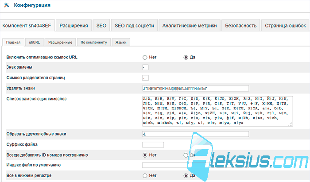The height and width of the screenshot is (182, 310).
Task: Open the Компонент sh404SEF tab
Action: coord(27,26)
